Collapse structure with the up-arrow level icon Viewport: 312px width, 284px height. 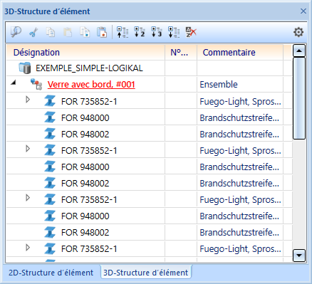pyautogui.click(x=123, y=32)
